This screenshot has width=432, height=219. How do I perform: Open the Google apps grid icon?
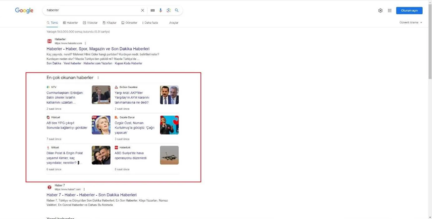point(390,10)
